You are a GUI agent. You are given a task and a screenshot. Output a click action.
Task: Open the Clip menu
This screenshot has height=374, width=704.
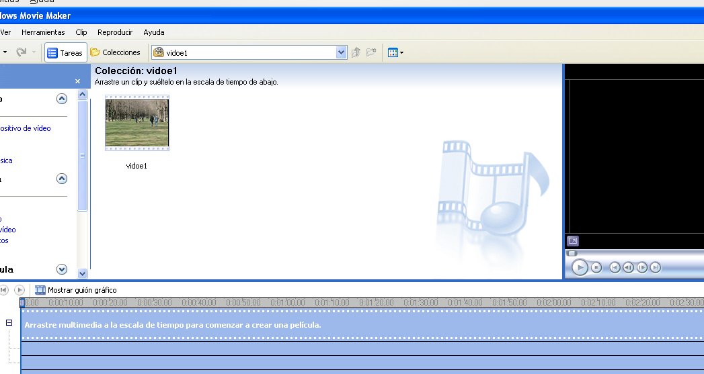coord(81,32)
